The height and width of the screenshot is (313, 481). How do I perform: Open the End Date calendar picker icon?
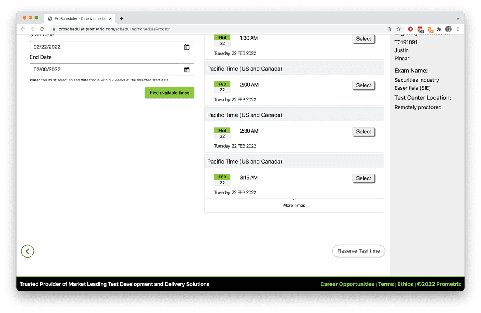(187, 70)
